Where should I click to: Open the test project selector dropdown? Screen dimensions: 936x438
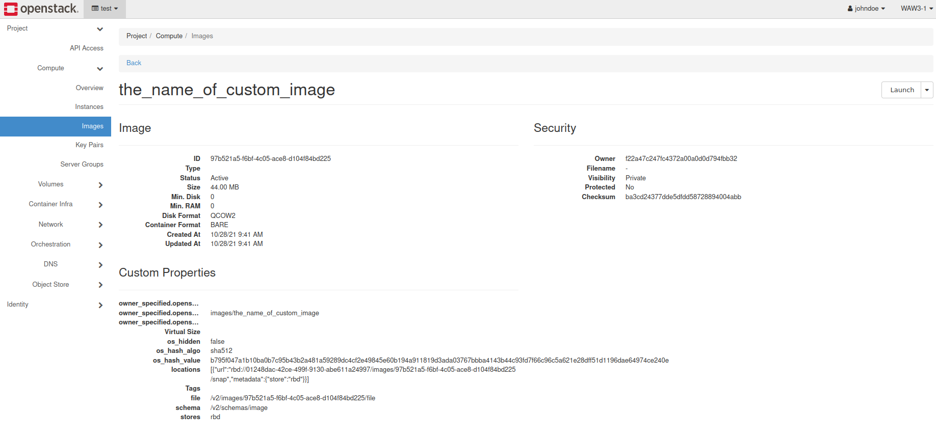pos(105,9)
